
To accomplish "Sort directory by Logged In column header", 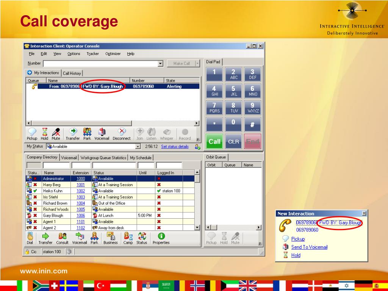I will click(x=169, y=173).
